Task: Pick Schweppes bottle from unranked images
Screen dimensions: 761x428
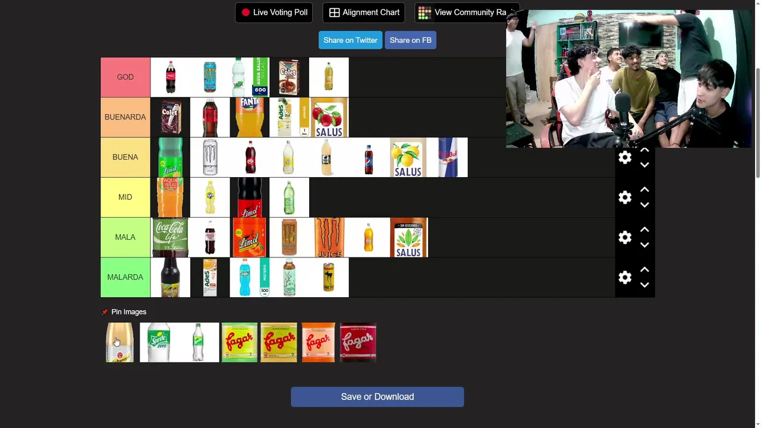Action: click(x=120, y=342)
